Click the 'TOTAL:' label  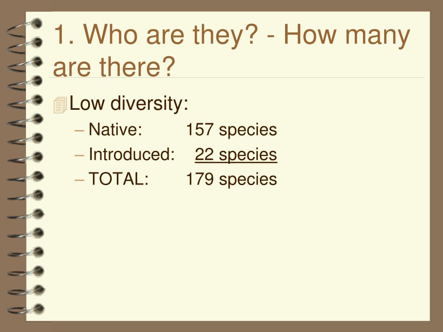119,179
